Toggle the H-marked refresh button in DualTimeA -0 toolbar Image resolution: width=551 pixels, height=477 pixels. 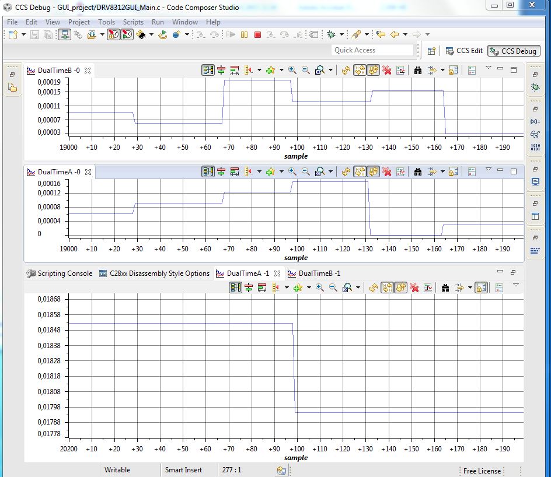click(x=360, y=171)
